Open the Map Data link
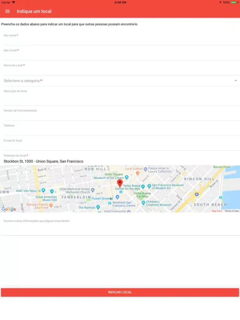240x320 pixels. tap(217, 211)
